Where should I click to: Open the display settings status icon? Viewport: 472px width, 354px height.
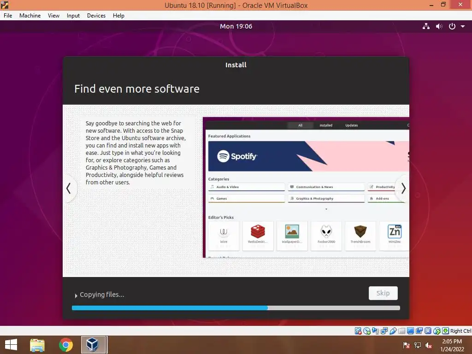click(x=410, y=331)
